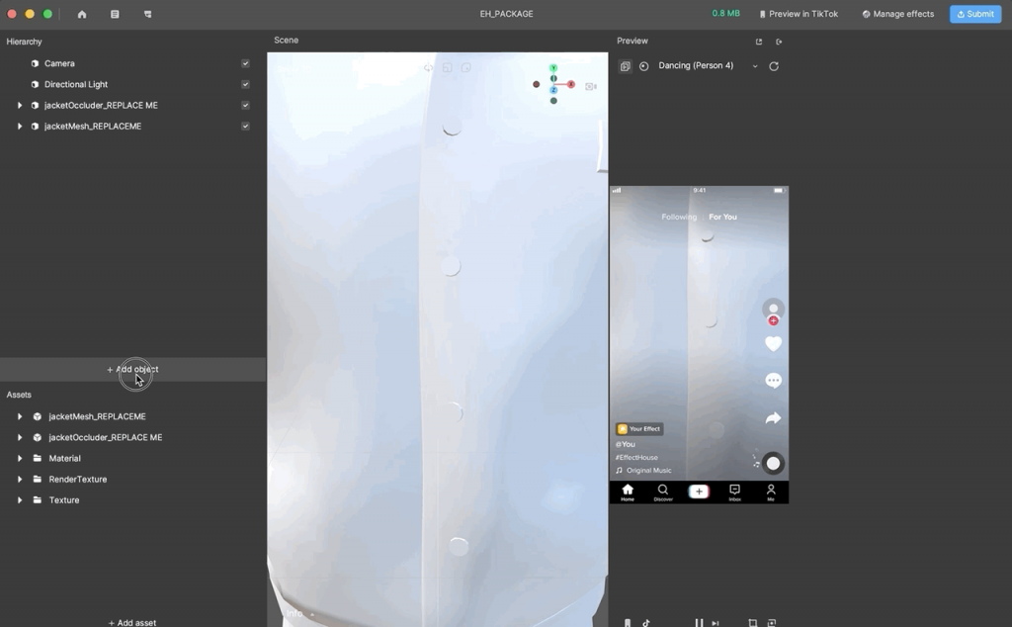The width and height of the screenshot is (1012, 627).
Task: Click the 0.8 MB size indicator
Action: pyautogui.click(x=725, y=14)
